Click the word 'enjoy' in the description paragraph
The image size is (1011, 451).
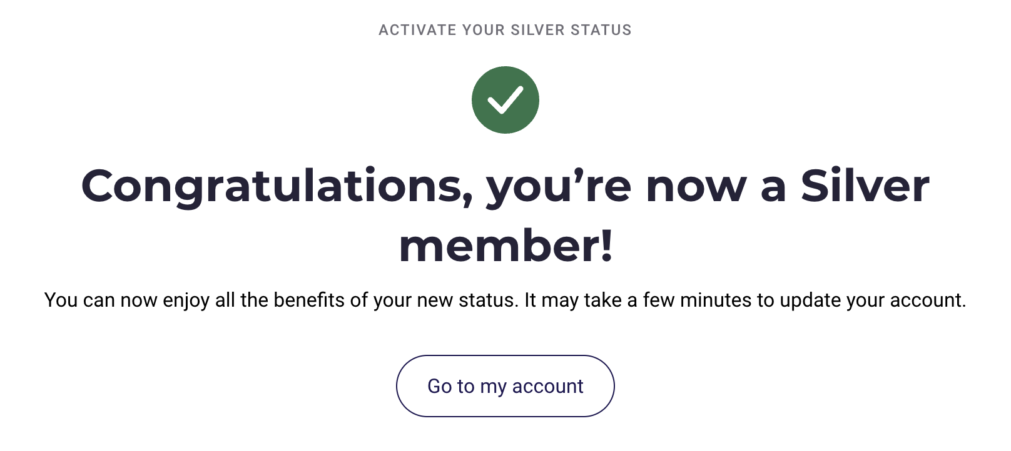tap(186, 301)
